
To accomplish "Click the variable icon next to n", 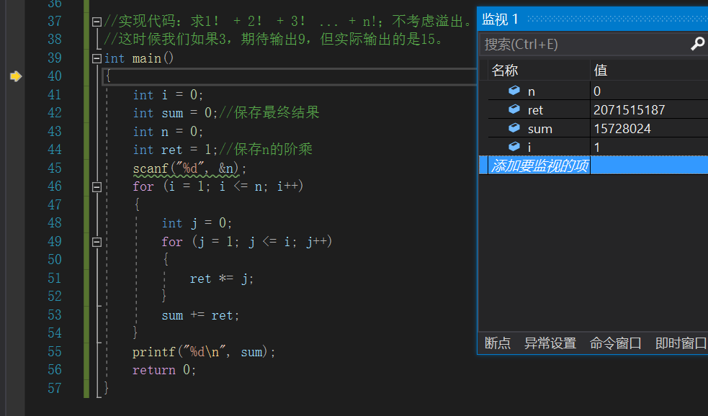I will [x=514, y=91].
